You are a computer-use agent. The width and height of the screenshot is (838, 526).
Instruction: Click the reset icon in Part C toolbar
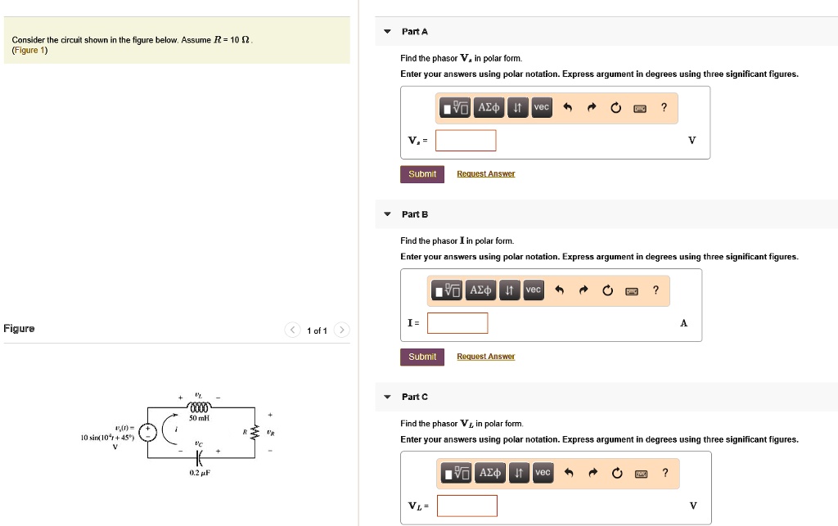[x=617, y=473]
